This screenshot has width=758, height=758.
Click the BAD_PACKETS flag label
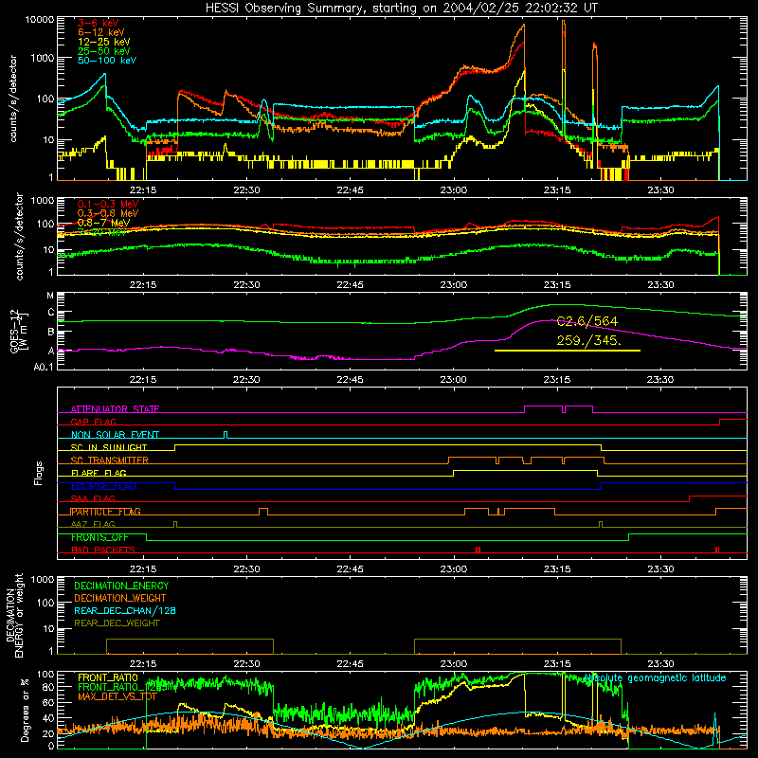[x=103, y=550]
